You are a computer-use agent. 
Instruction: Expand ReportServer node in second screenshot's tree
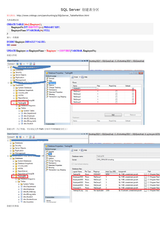(13, 171)
